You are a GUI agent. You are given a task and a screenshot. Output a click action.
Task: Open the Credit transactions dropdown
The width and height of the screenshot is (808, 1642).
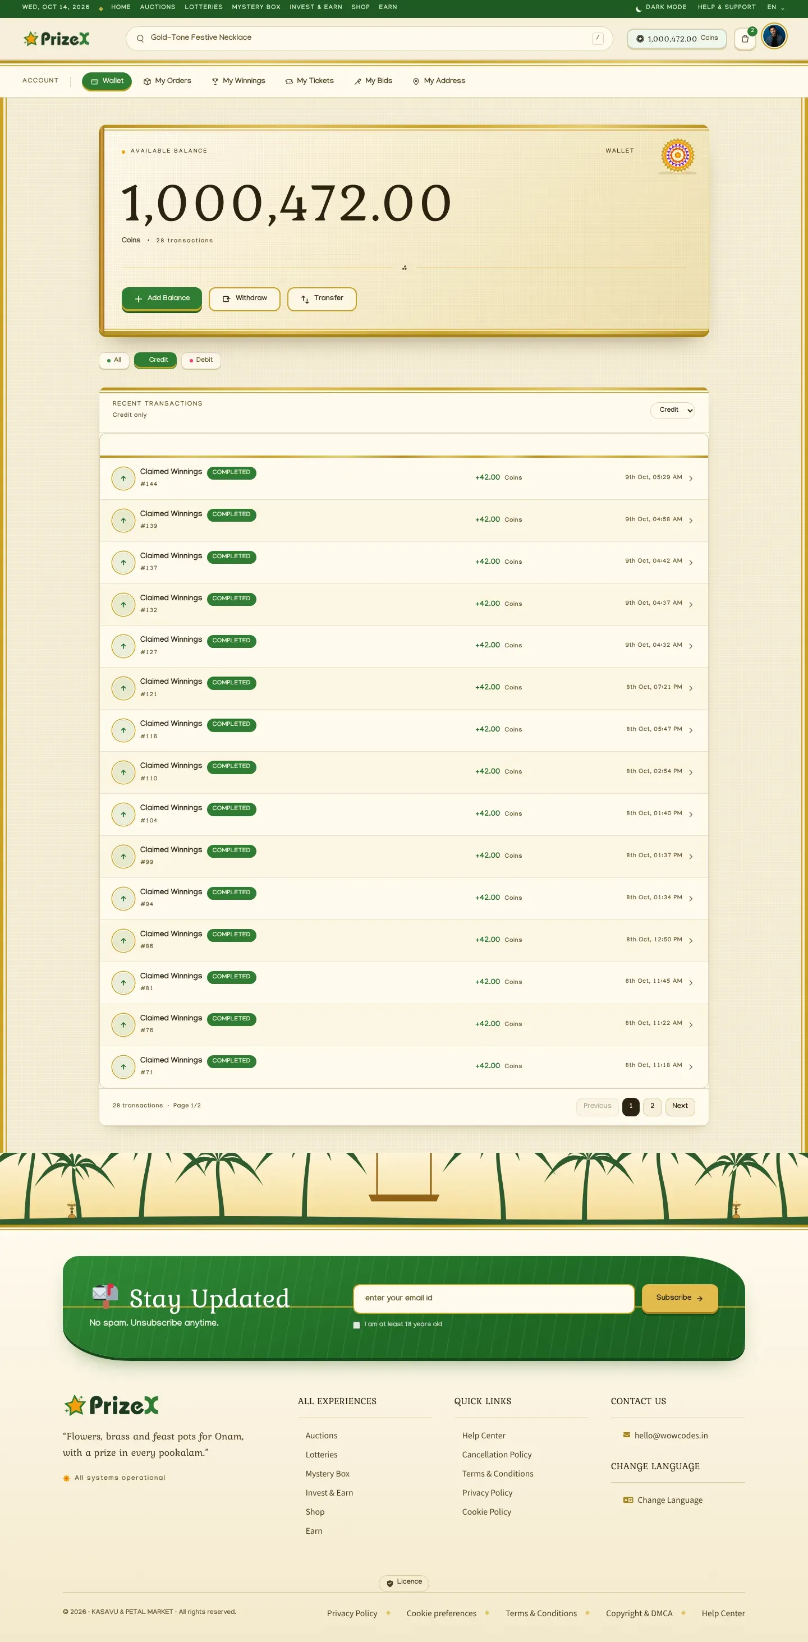pyautogui.click(x=672, y=410)
